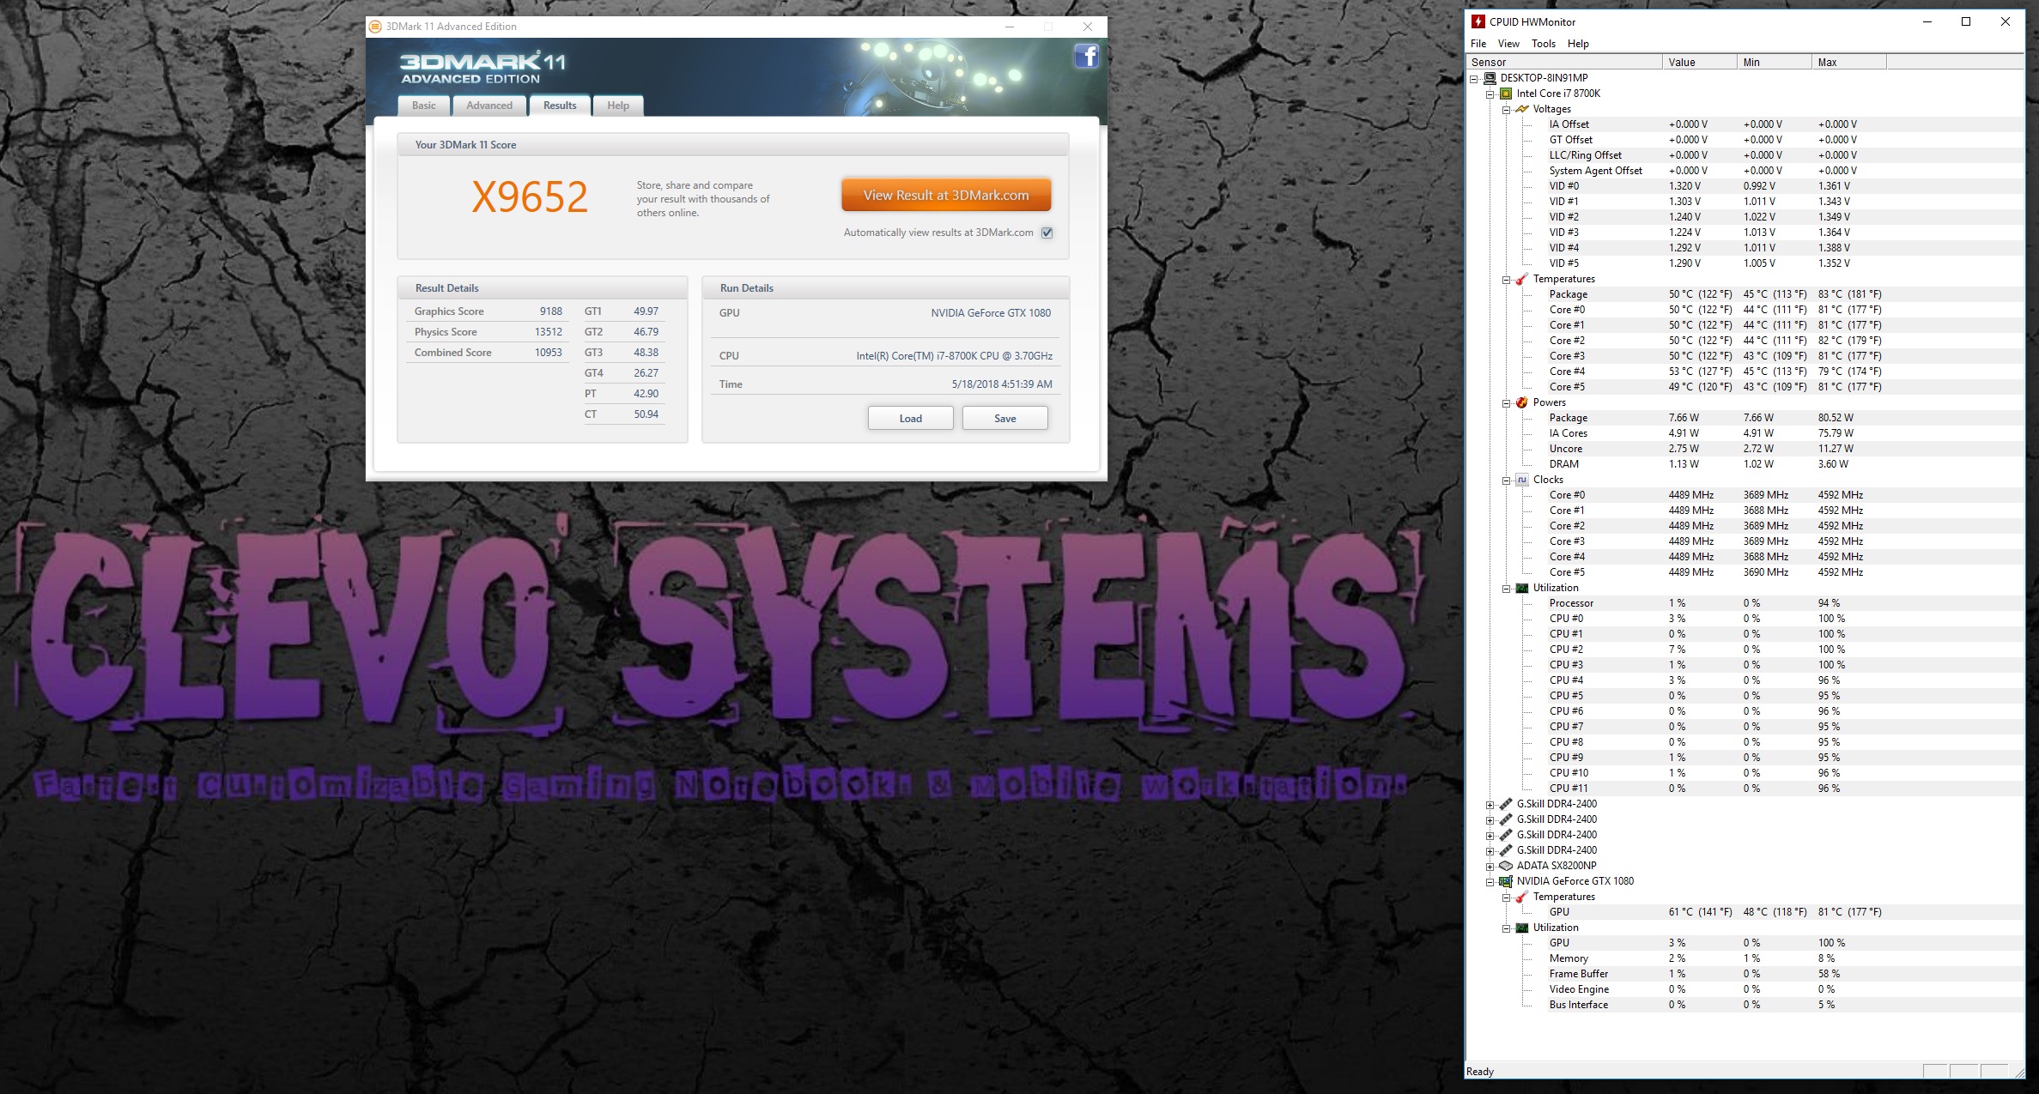Click the X9652 score text

(x=530, y=197)
